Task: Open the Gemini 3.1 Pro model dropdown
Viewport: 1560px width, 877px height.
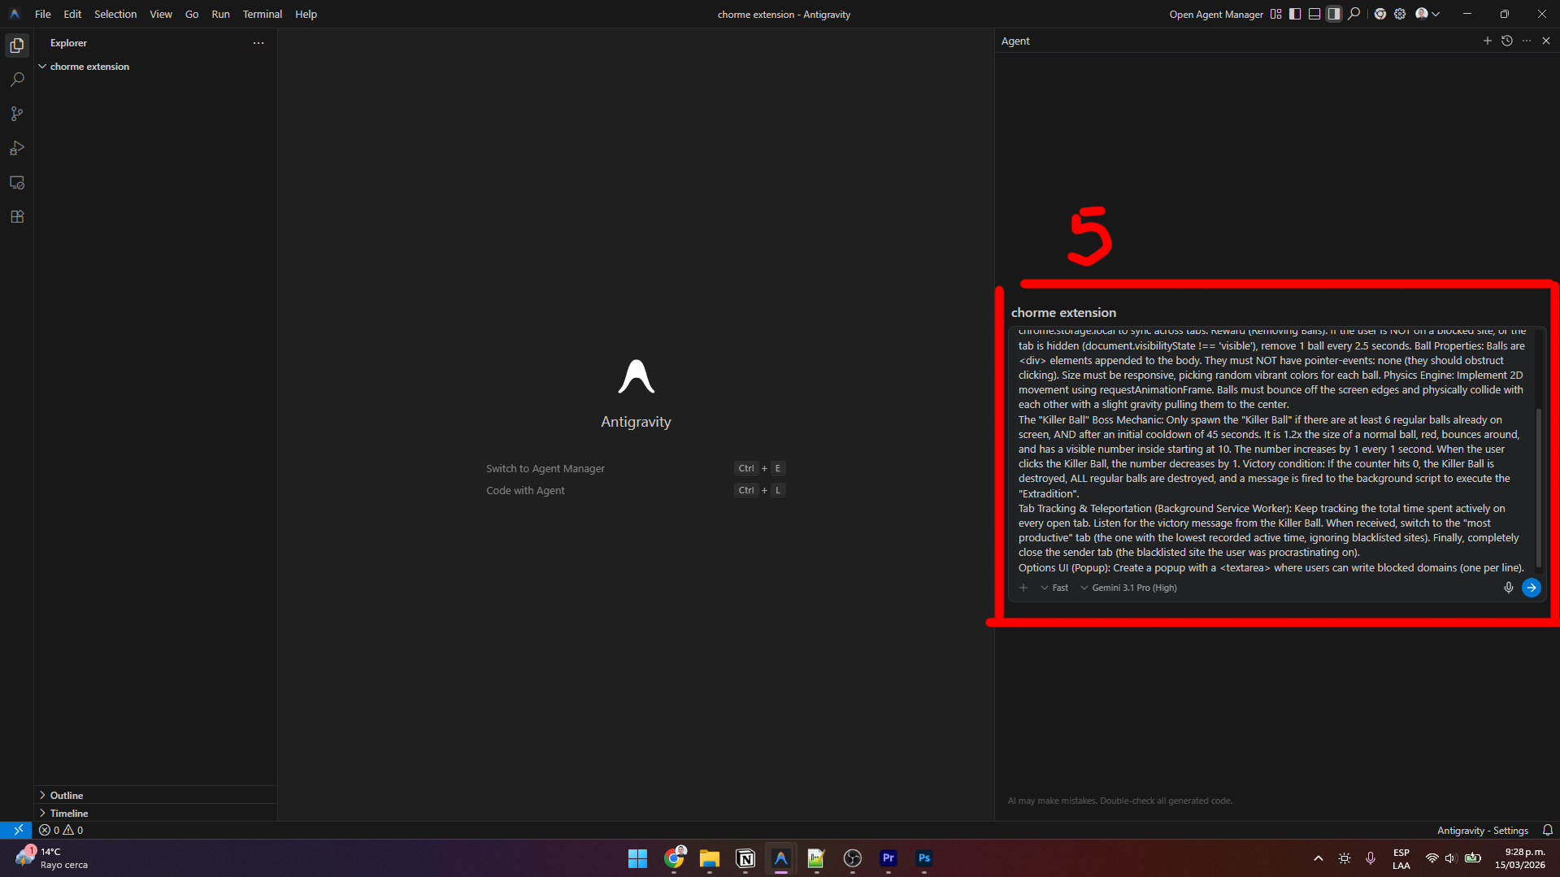Action: point(1128,588)
